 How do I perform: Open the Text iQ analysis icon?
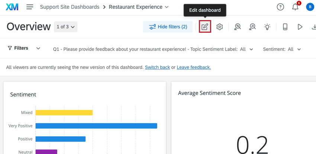238,27
